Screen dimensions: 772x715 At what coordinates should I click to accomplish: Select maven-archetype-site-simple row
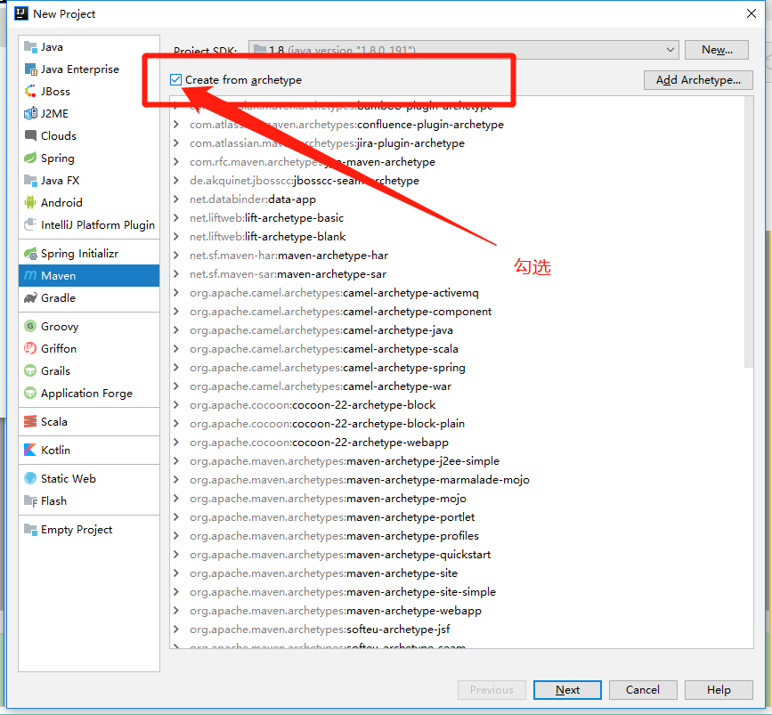461,592
